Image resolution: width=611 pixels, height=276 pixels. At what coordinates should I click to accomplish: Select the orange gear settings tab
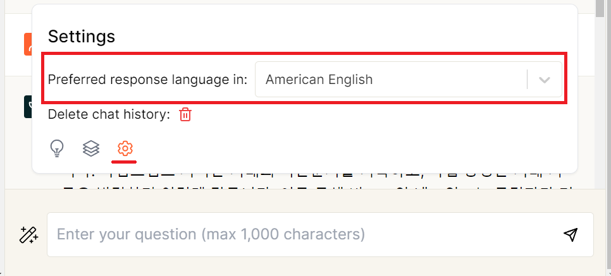pyautogui.click(x=125, y=148)
